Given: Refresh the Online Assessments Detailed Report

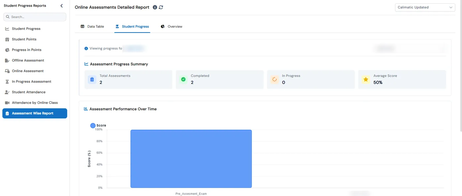Looking at the screenshot, I should click(161, 7).
